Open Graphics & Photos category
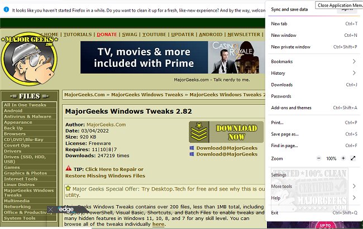The image size is (363, 229). (x=29, y=173)
